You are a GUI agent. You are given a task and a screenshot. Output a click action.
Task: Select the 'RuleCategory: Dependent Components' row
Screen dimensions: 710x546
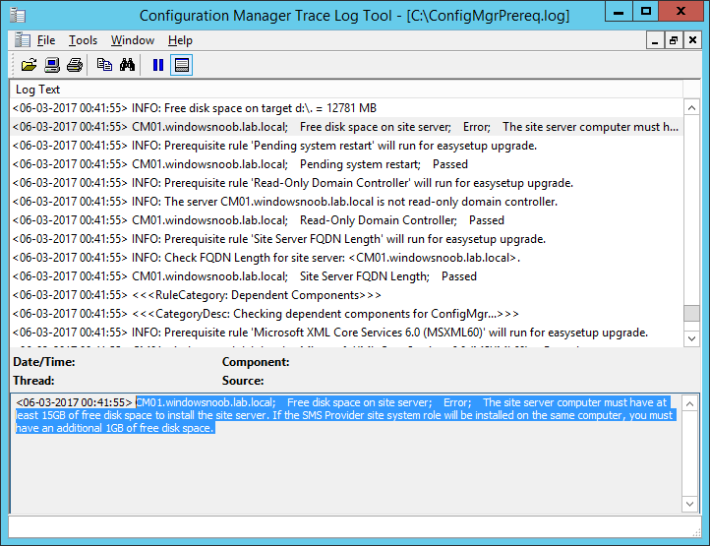(346, 295)
